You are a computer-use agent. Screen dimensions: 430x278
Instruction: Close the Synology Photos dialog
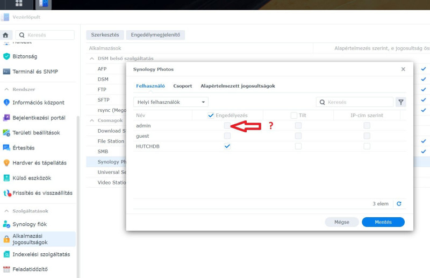403,69
